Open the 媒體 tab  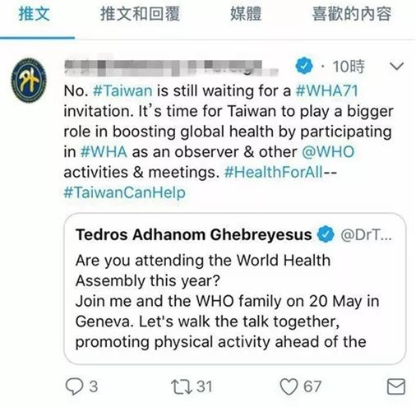pyautogui.click(x=246, y=14)
